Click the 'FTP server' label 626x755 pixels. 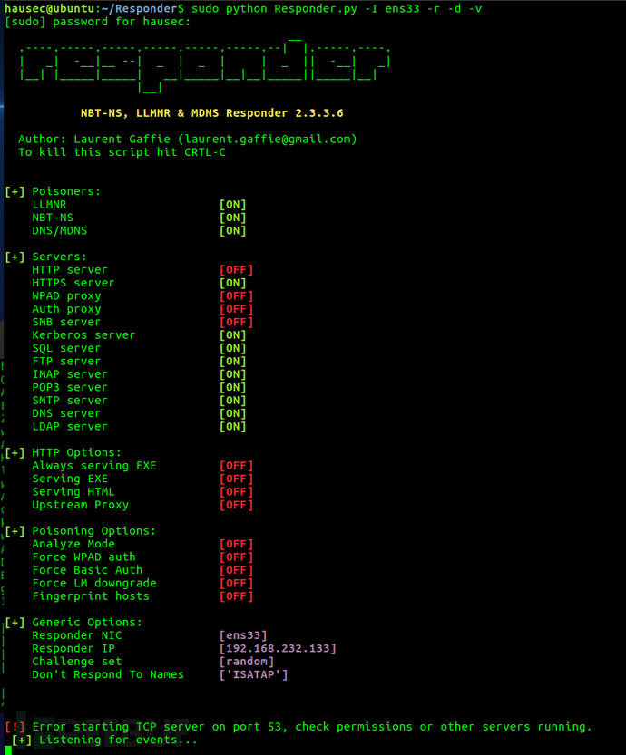(66, 361)
